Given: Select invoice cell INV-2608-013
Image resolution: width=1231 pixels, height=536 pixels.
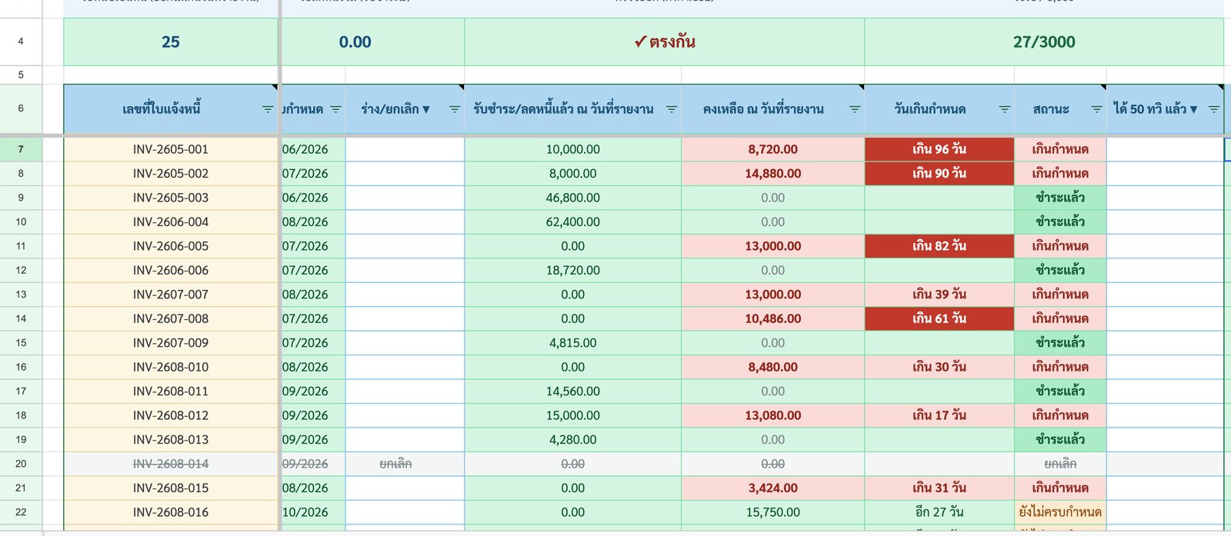Looking at the screenshot, I should [171, 440].
